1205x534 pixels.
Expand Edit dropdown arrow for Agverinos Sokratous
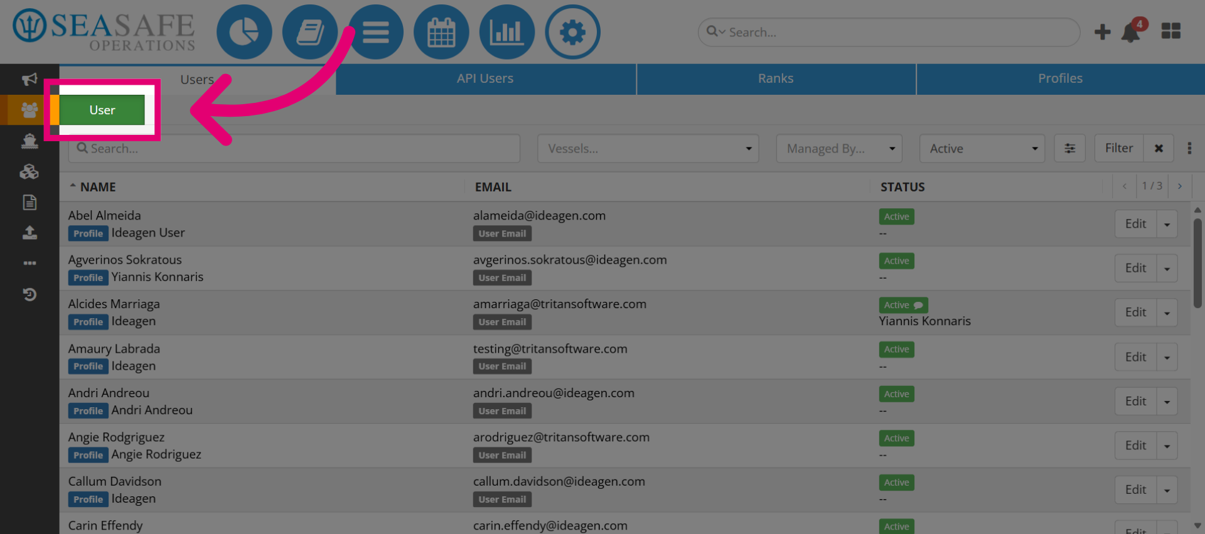tap(1167, 269)
